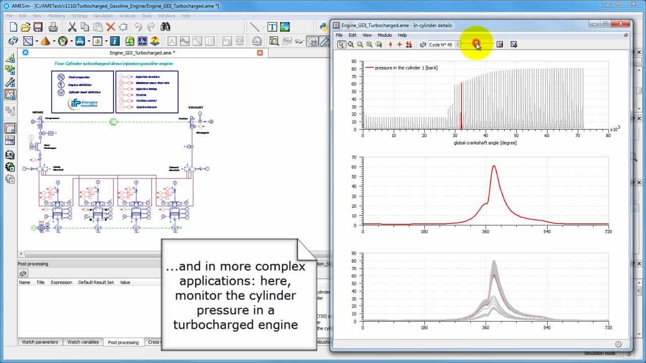
Task: Open View menu in In-cylinder details window
Action: coord(367,35)
